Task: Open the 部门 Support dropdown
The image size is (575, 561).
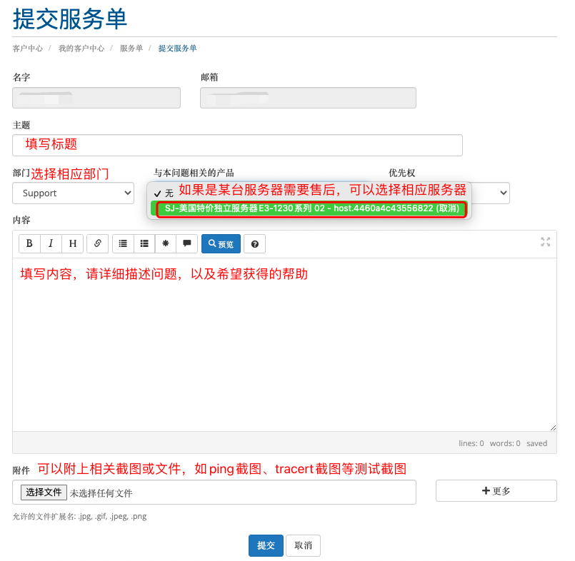Action: pyautogui.click(x=74, y=193)
